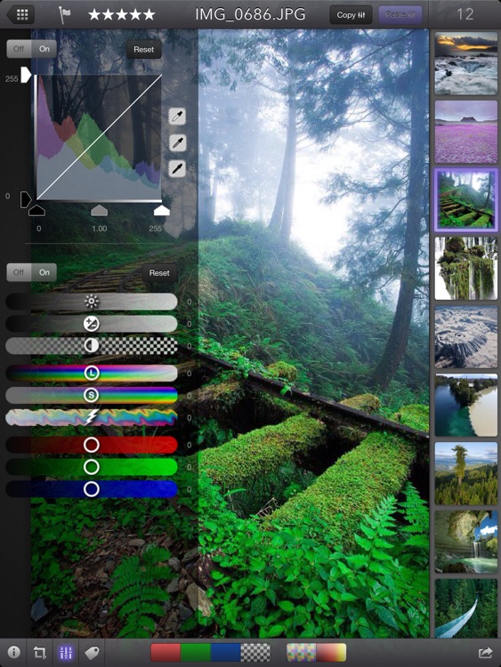This screenshot has height=667, width=501.
Task: Select the blue channel swatch
Action: [x=226, y=652]
